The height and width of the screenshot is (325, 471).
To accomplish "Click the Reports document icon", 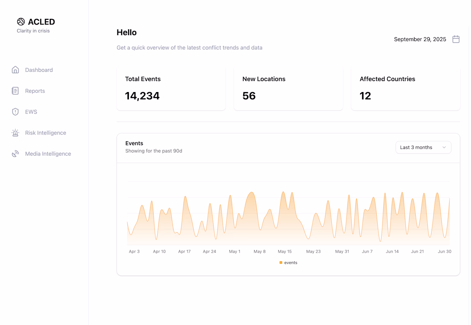I will tap(15, 91).
